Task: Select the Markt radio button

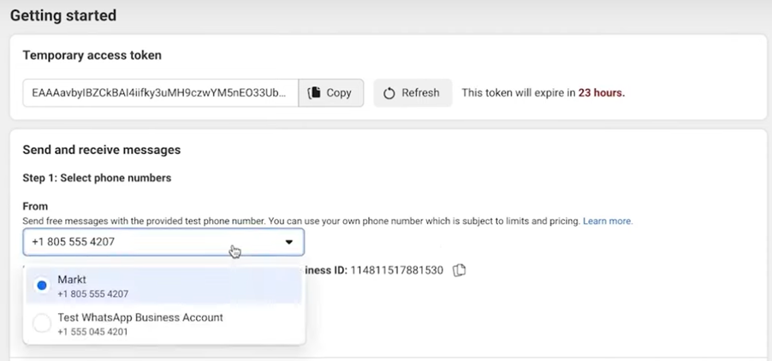Action: [x=41, y=286]
